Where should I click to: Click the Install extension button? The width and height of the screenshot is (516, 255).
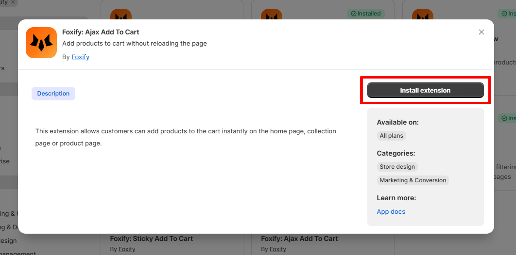point(425,90)
